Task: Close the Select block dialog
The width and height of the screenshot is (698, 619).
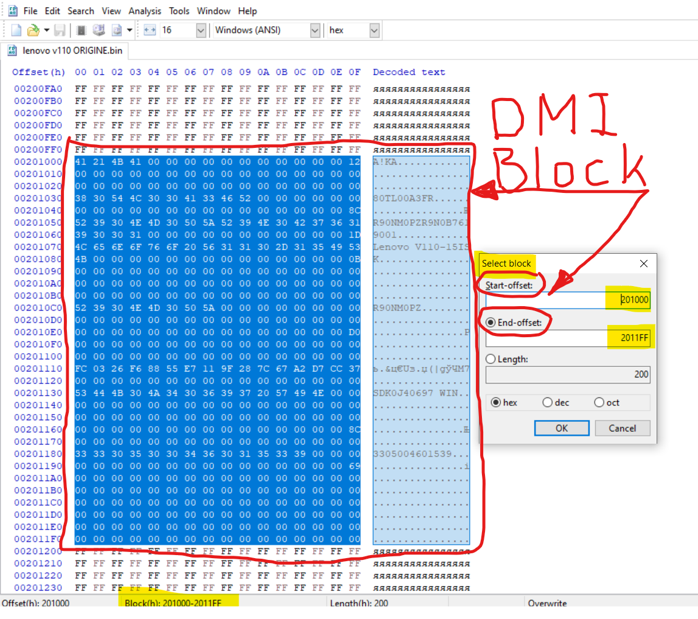Action: tap(644, 264)
